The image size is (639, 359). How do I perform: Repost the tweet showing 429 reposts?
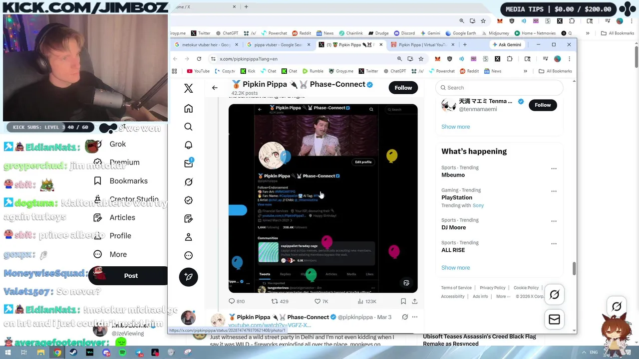[280, 301]
